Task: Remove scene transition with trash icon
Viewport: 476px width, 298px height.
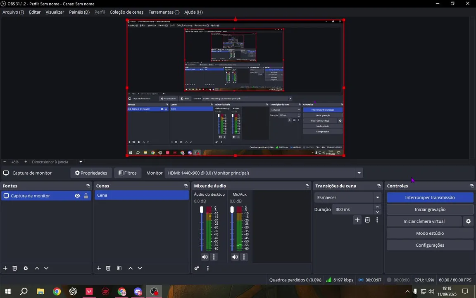Action: point(367,220)
